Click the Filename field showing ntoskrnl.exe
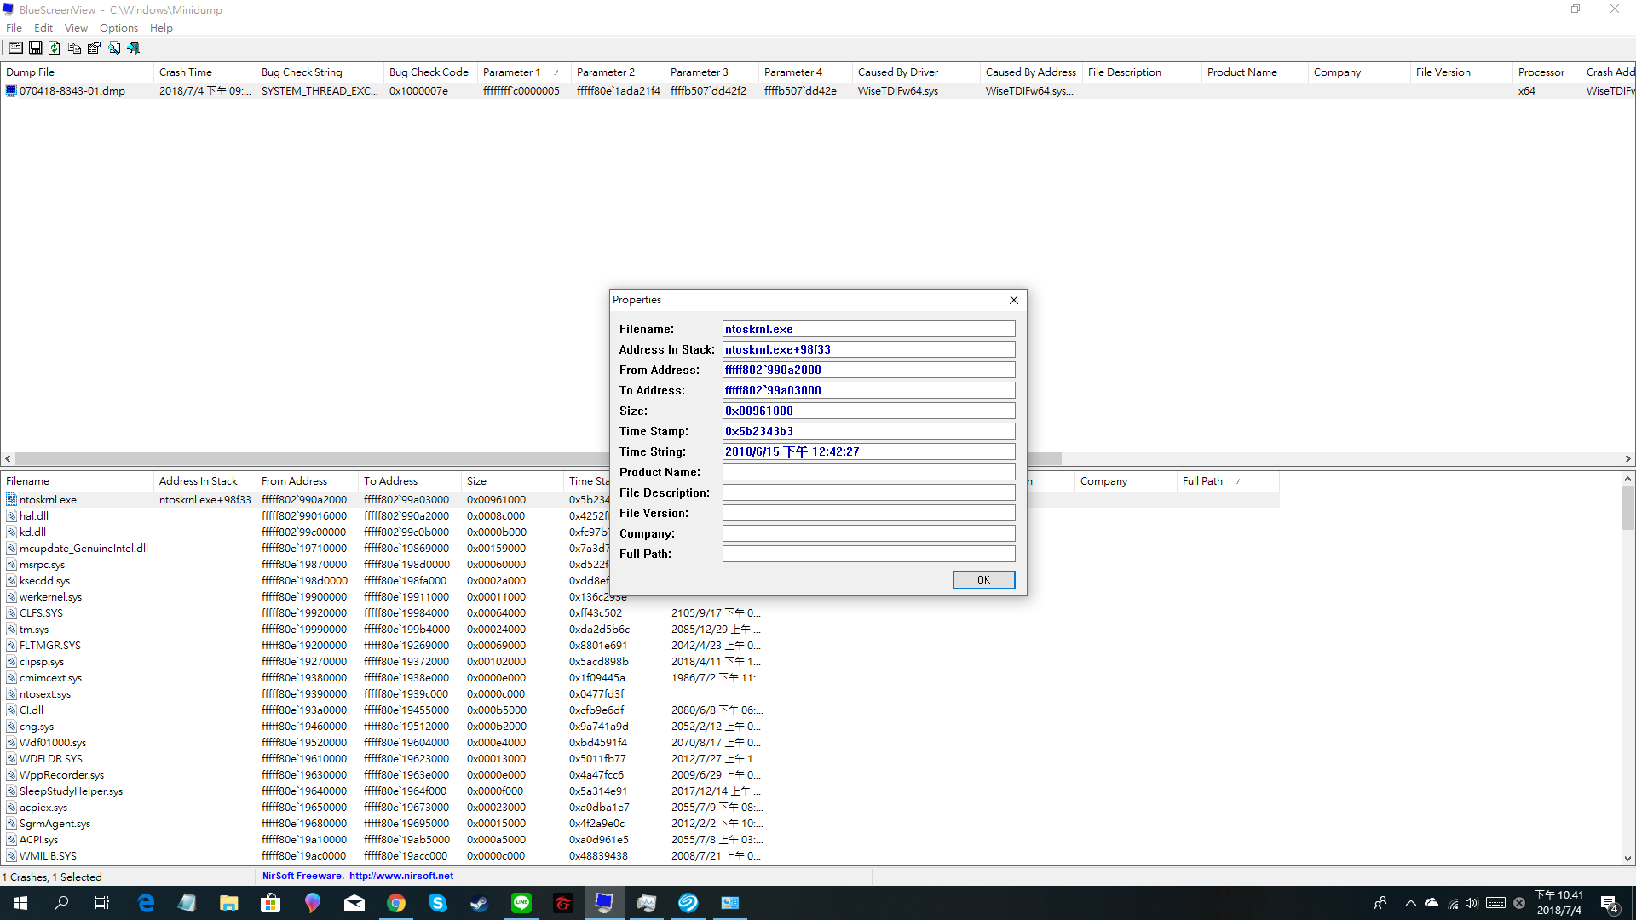The height and width of the screenshot is (920, 1636). tap(868, 329)
